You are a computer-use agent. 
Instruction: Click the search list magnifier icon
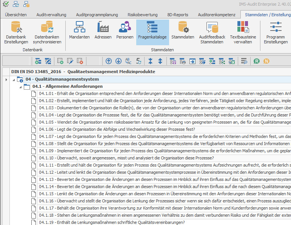point(244,61)
